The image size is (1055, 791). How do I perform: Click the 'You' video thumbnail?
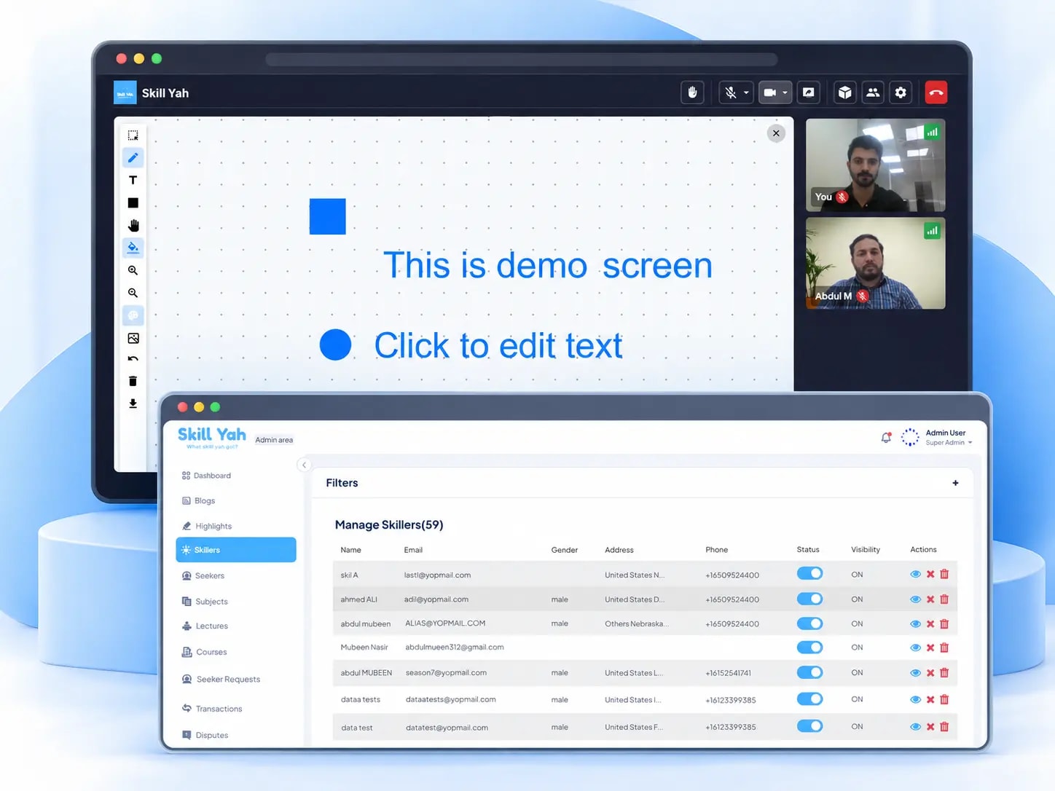[875, 165]
